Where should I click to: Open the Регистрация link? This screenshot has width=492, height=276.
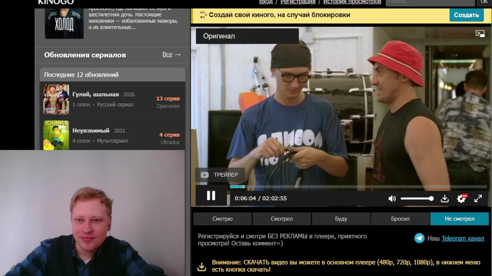coord(298,2)
